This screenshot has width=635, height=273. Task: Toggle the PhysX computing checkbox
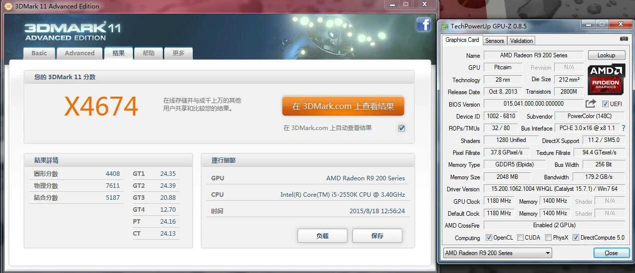(548, 238)
